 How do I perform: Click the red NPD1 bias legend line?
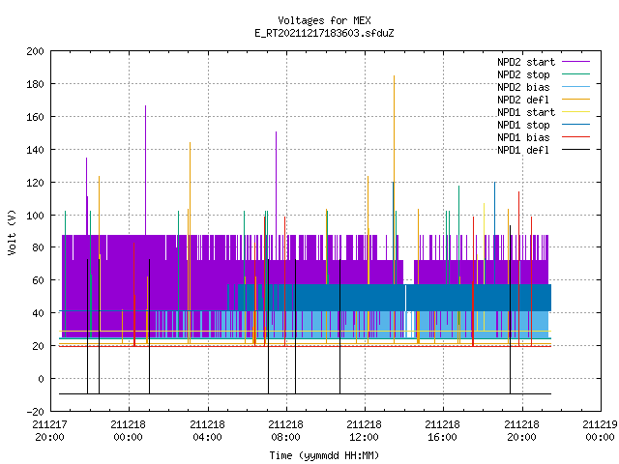pyautogui.click(x=575, y=137)
